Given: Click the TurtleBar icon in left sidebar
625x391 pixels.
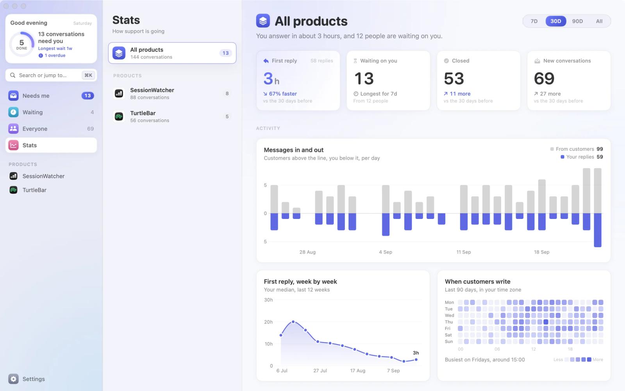Looking at the screenshot, I should tap(13, 190).
